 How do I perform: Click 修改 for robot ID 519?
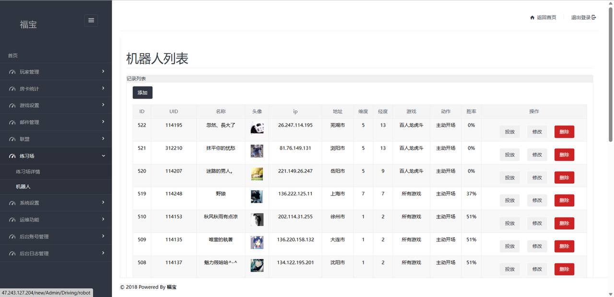tap(537, 200)
